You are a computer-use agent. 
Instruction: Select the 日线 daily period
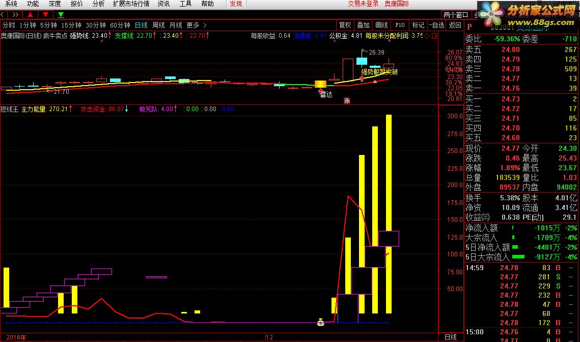(141, 25)
